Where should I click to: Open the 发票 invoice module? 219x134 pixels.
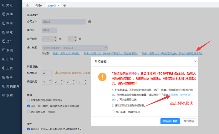4,50
